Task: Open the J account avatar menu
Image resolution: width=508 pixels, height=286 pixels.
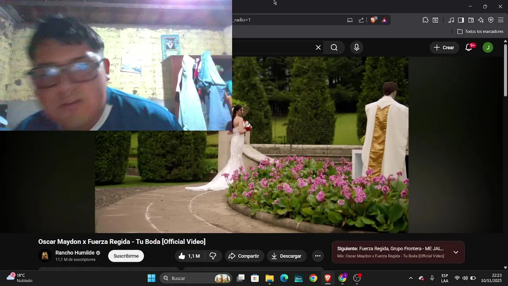Action: pos(488,48)
